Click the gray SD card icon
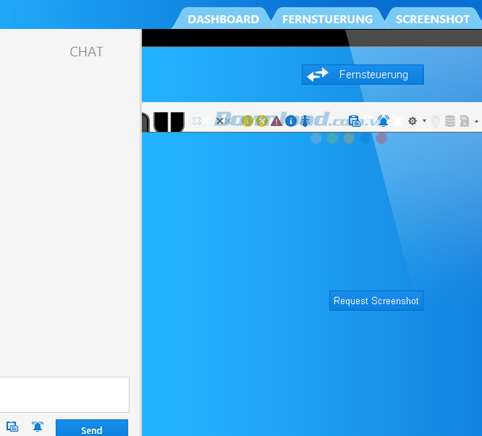This screenshot has width=482, height=436. (x=464, y=121)
